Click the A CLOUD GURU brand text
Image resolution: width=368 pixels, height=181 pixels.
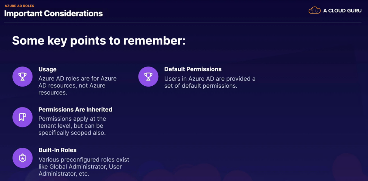click(342, 11)
